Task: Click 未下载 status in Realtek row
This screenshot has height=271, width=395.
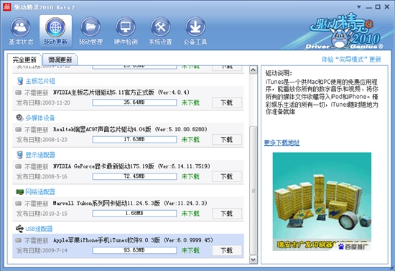Action: tap(190, 140)
